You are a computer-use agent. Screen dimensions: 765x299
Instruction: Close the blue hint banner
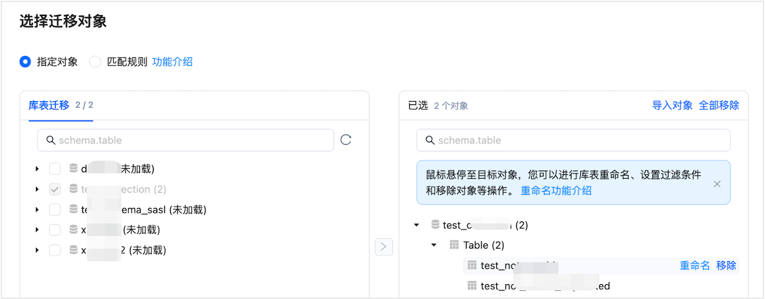(717, 184)
